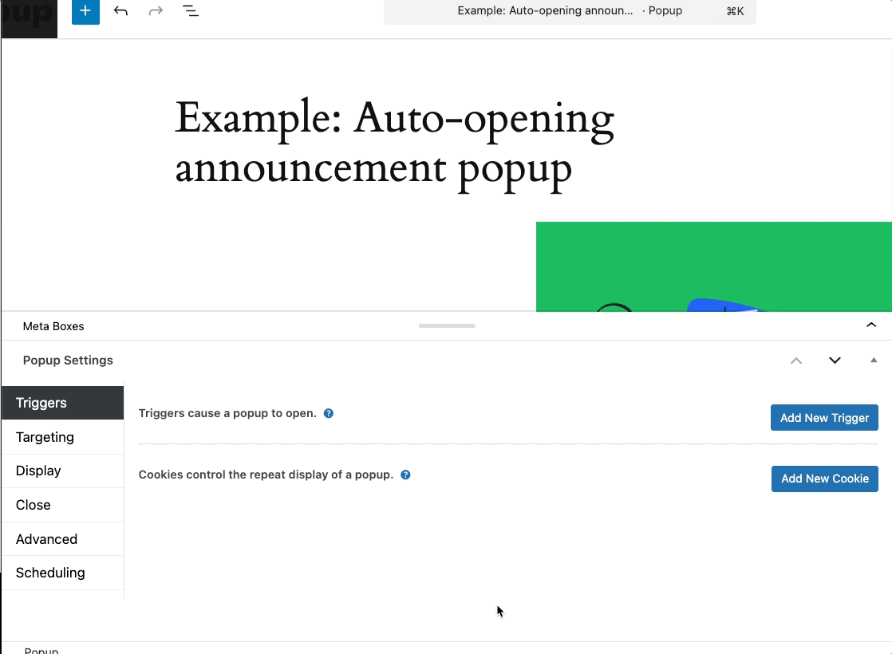Viewport: 892px width, 654px height.
Task: Click the blue block inserter plus button
Action: click(85, 11)
